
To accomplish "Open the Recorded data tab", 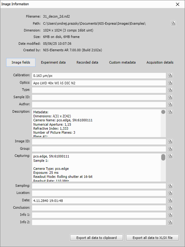I will (87, 62).
